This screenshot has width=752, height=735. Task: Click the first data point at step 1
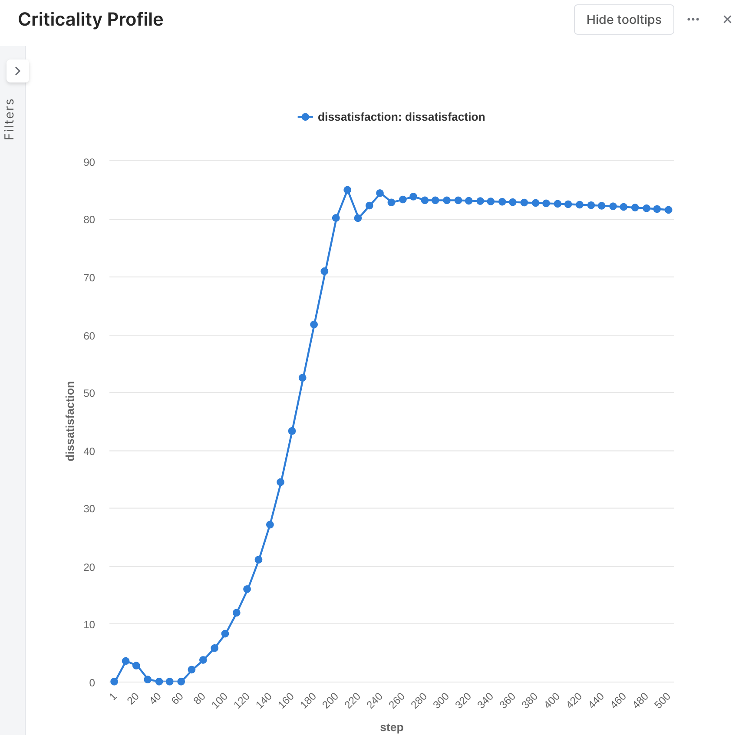click(114, 682)
